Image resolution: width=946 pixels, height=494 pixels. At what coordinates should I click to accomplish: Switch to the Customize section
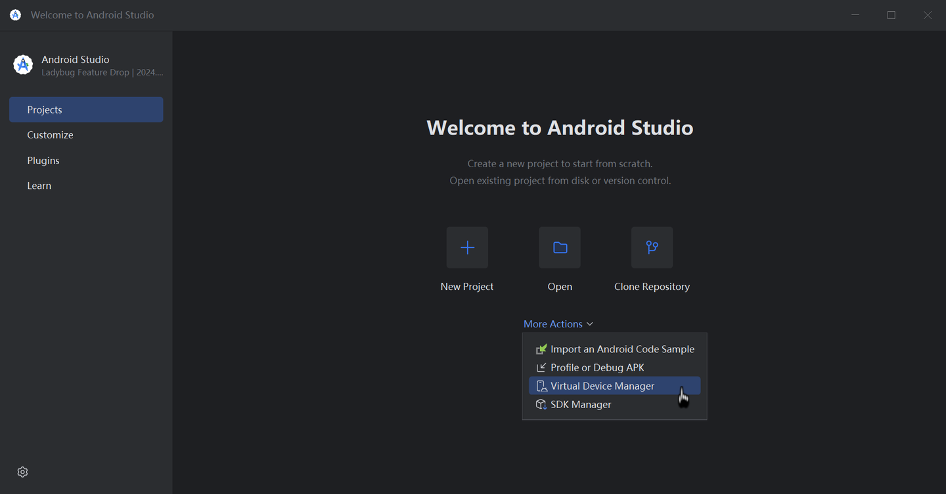coord(50,134)
